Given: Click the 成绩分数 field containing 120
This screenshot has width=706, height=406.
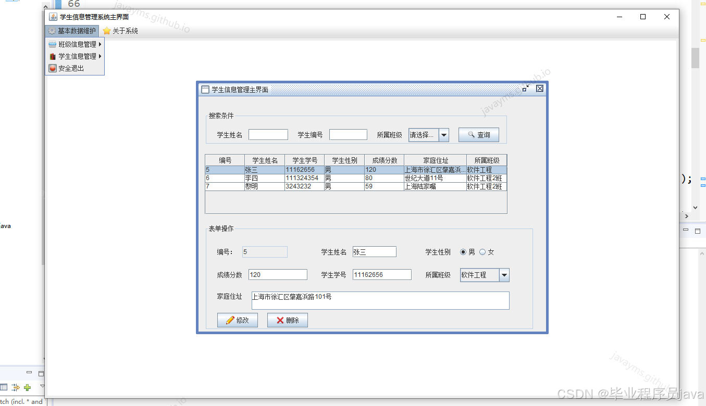Looking at the screenshot, I should coord(278,275).
